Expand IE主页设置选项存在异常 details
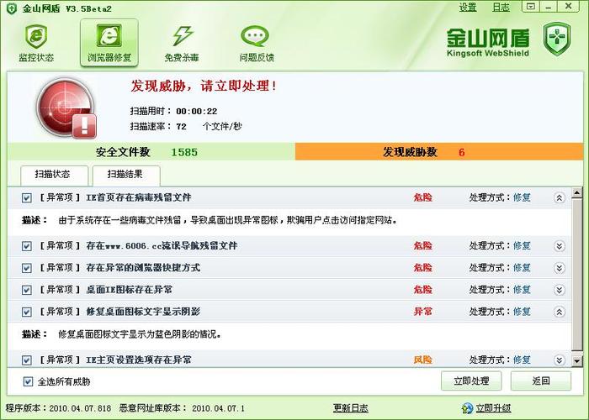The image size is (589, 420). point(560,360)
